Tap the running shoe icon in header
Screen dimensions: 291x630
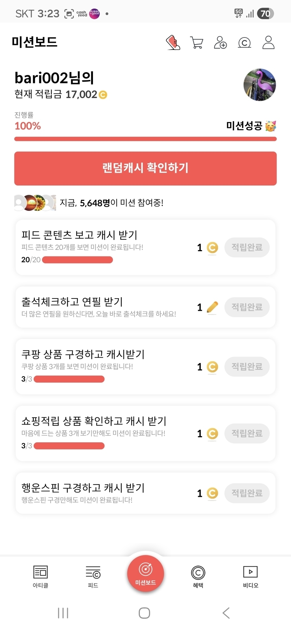coord(173,42)
